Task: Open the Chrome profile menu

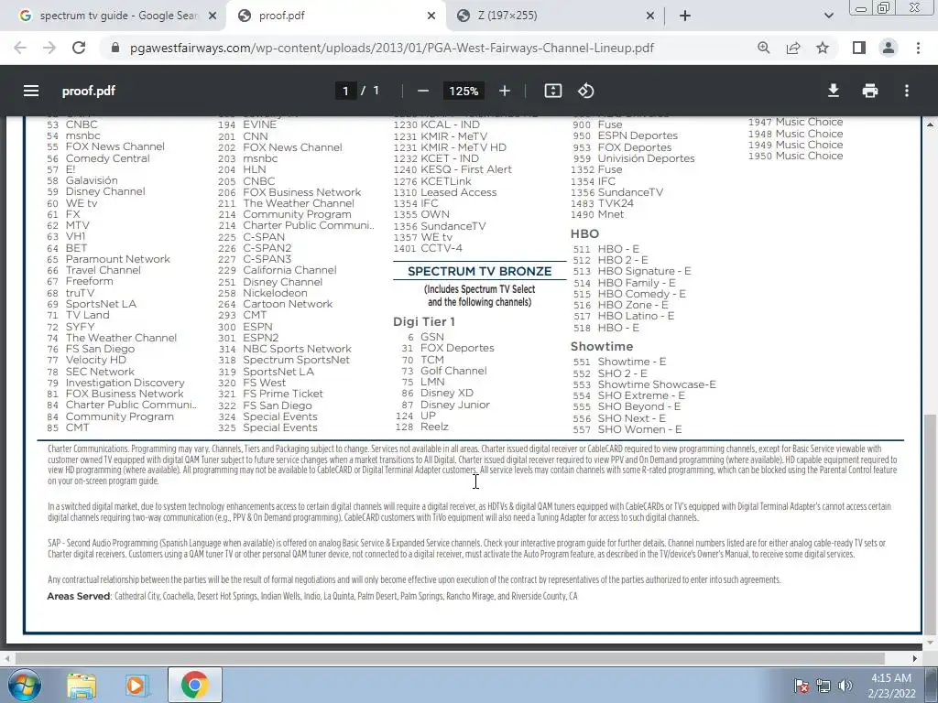Action: (x=889, y=48)
